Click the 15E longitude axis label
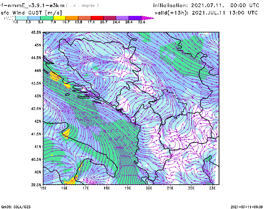This screenshot has width=270, height=209. pos(43,188)
